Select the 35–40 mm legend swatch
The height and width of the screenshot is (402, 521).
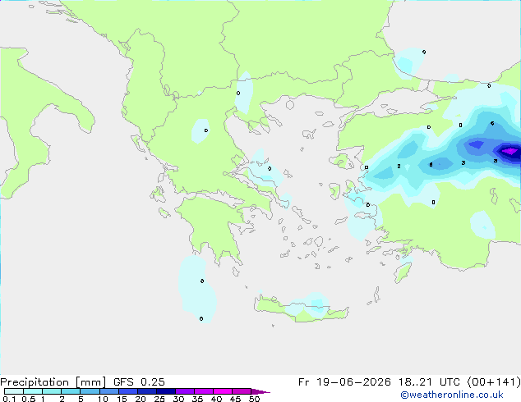(204, 391)
